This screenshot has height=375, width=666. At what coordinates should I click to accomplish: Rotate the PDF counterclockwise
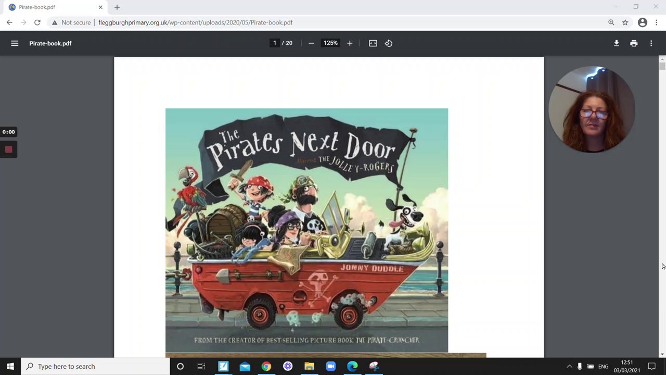(x=389, y=43)
